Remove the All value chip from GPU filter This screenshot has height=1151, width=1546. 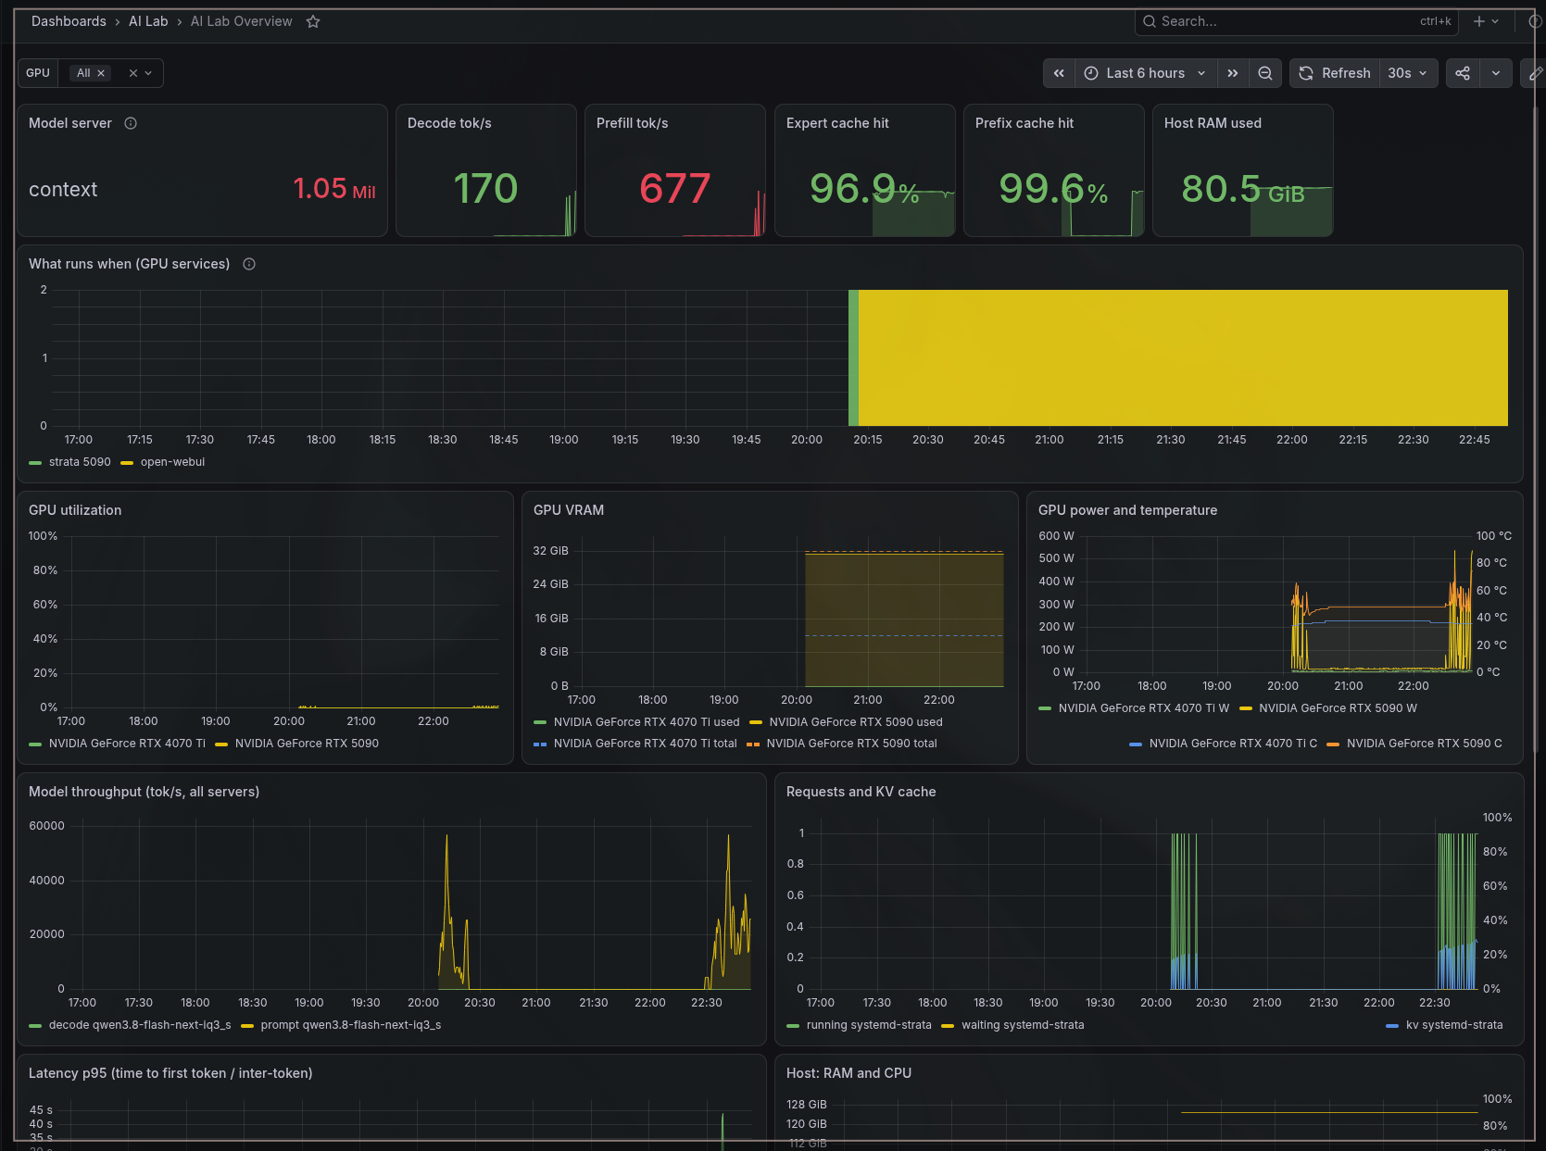tap(101, 73)
